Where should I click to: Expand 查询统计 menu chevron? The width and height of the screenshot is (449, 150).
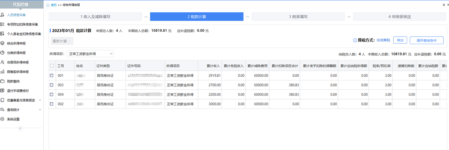click(40, 110)
